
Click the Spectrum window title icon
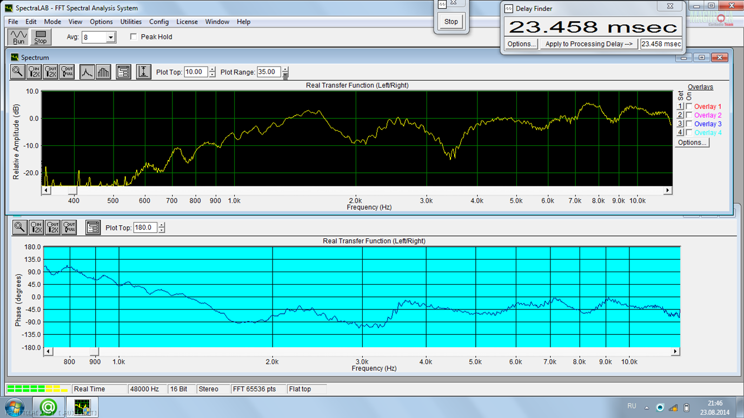point(15,57)
